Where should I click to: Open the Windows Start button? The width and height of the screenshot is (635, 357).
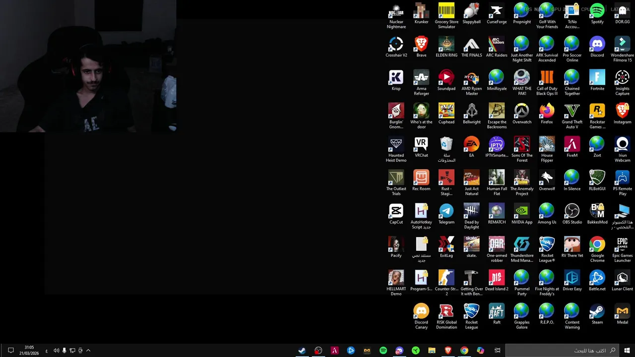coord(627,351)
